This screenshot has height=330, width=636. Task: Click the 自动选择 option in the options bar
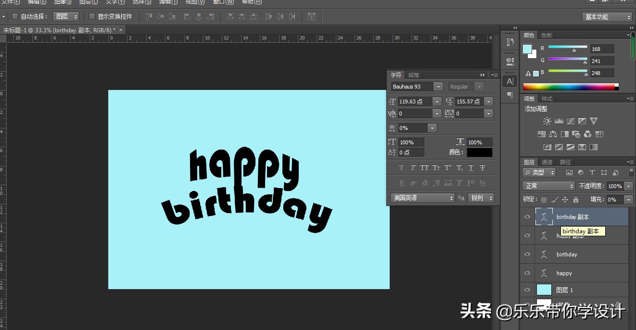(x=14, y=16)
